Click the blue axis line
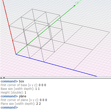The height and width of the screenshot is (109, 111). click(57, 65)
